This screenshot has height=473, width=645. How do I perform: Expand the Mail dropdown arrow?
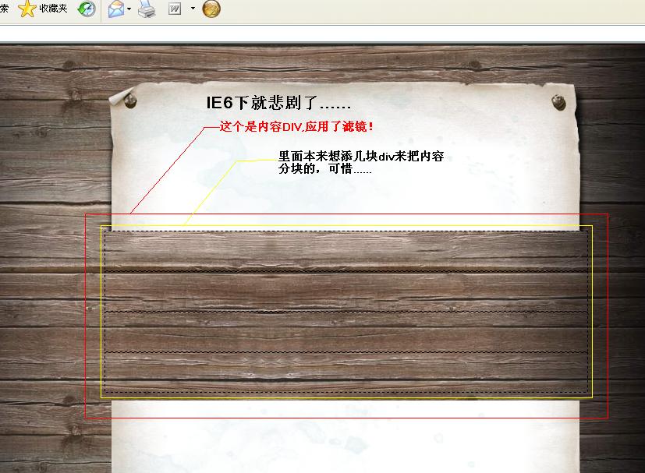(129, 9)
